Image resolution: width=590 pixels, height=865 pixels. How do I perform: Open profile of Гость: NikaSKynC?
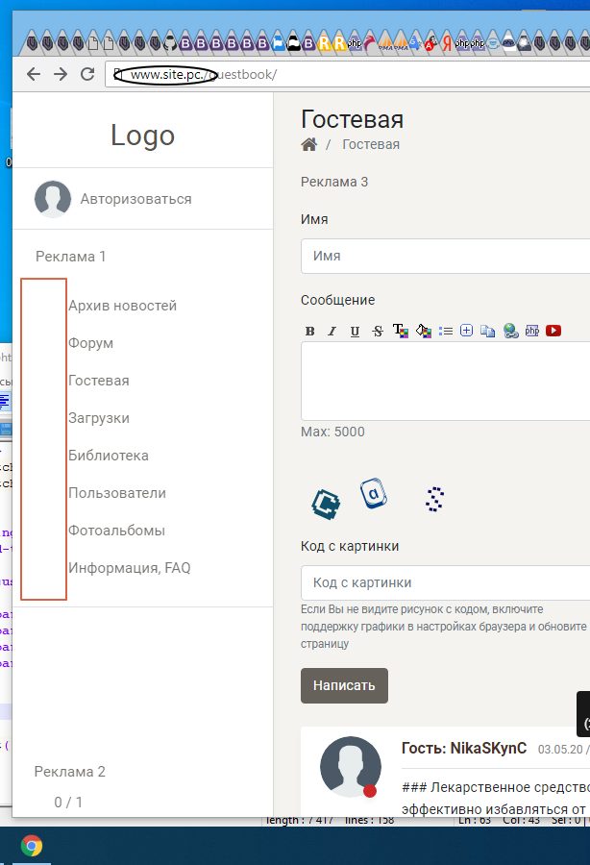[464, 748]
